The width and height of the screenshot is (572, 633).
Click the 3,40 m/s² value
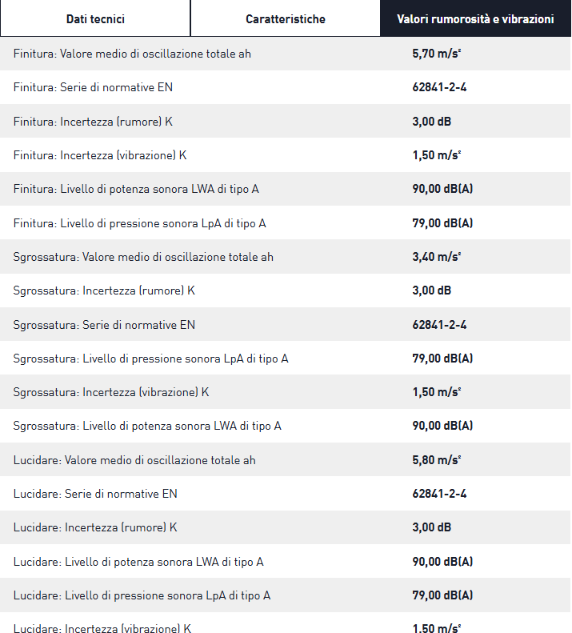437,257
